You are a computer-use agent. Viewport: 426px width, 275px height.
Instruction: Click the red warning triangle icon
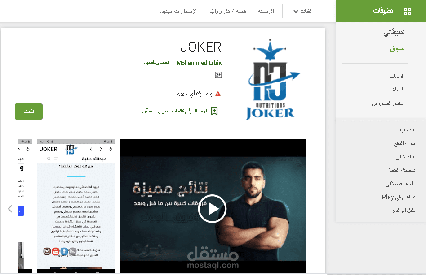point(218,94)
